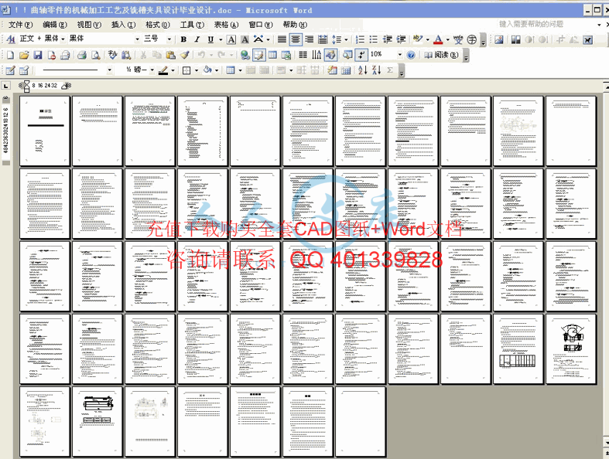Open the 帮助(H) menu
Viewport: 609px width, 459px height.
coord(295,25)
